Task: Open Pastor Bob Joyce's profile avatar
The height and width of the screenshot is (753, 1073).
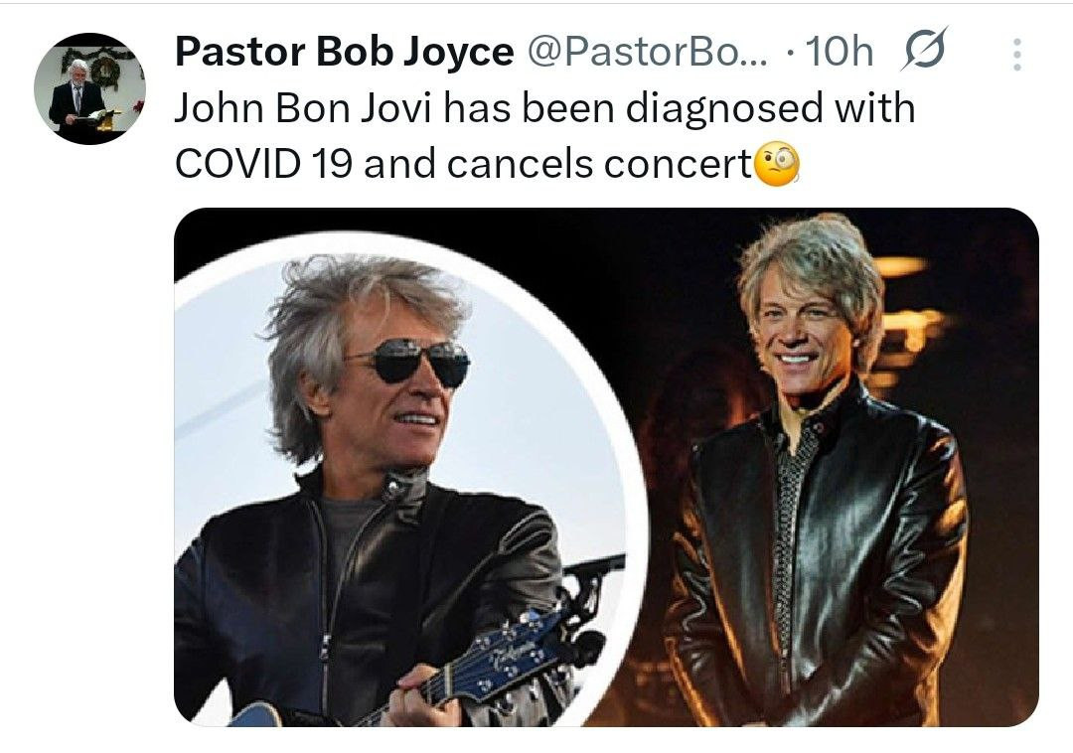Action: [89, 88]
